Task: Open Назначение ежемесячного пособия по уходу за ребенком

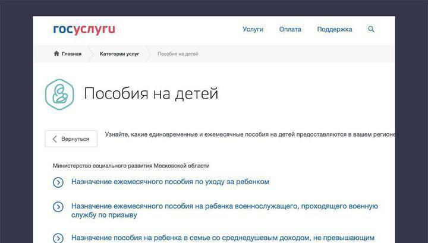Action: coord(170,182)
